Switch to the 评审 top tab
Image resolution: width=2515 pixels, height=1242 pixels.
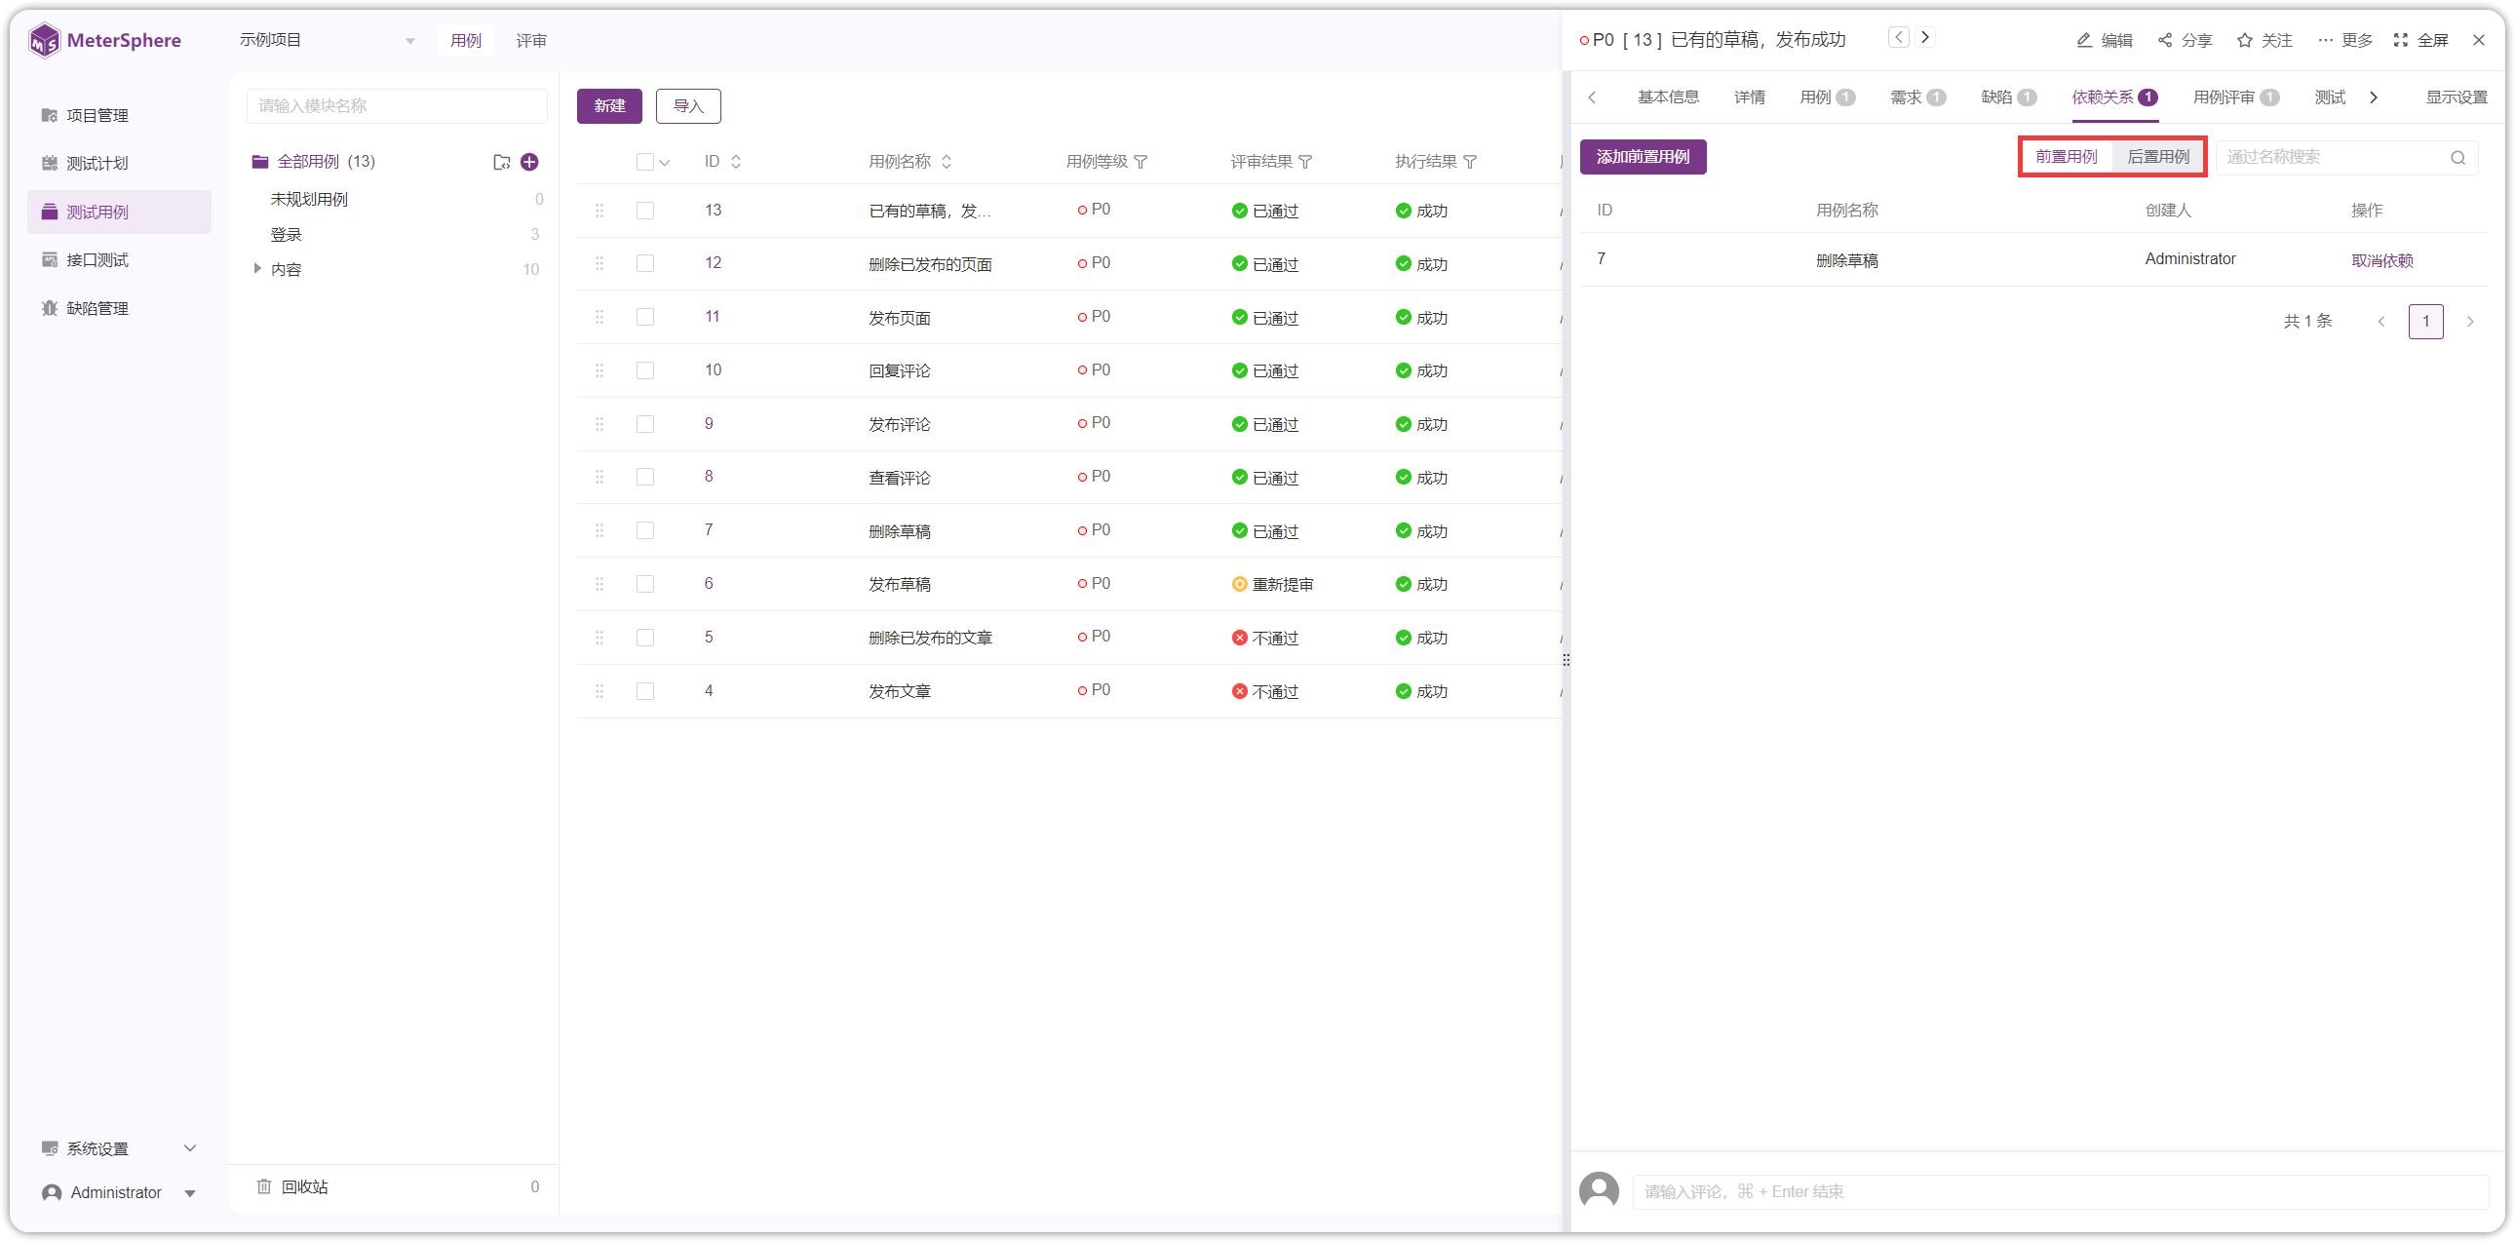[x=531, y=40]
